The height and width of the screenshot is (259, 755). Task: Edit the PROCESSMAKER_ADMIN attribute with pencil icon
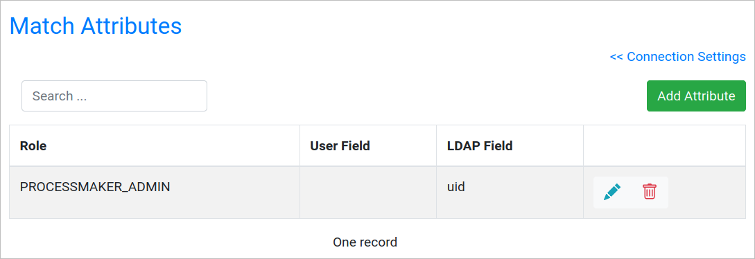point(612,193)
